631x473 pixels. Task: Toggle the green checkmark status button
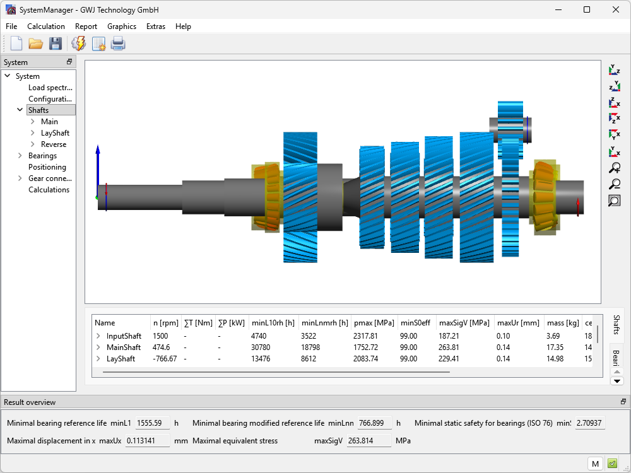[612, 464]
